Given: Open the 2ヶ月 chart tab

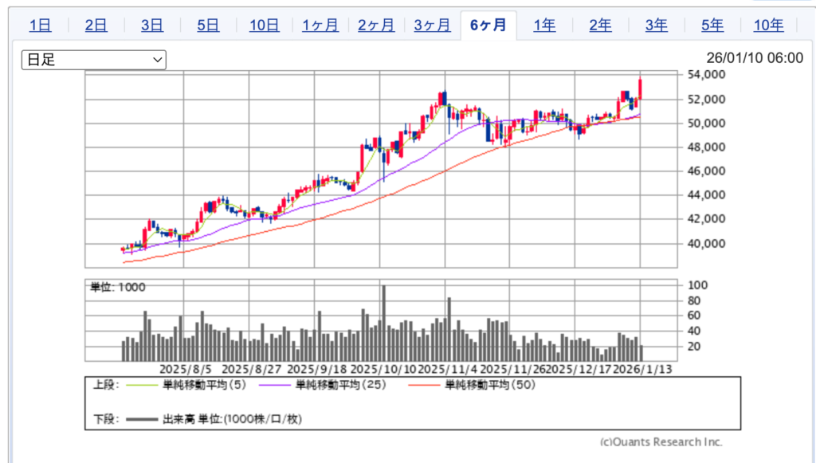Looking at the screenshot, I should pyautogui.click(x=376, y=25).
